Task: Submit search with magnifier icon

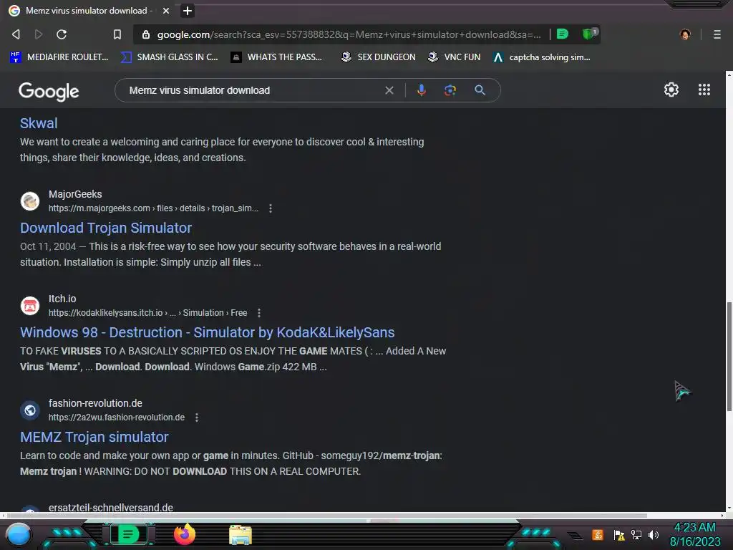Action: tap(480, 90)
